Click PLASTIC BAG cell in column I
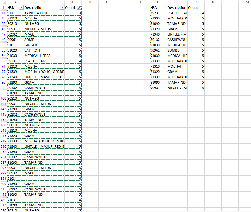 tap(177, 13)
